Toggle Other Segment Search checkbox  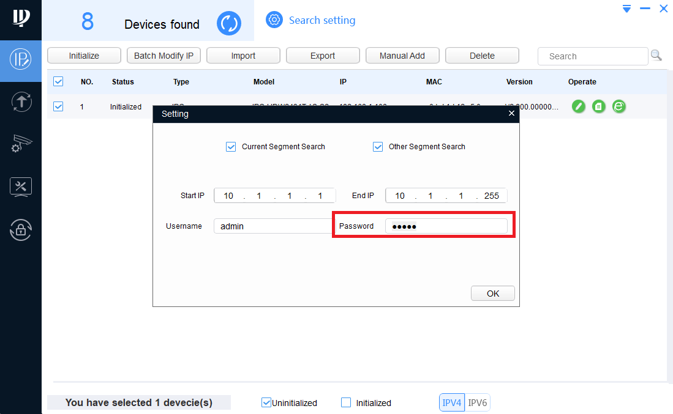tap(378, 147)
